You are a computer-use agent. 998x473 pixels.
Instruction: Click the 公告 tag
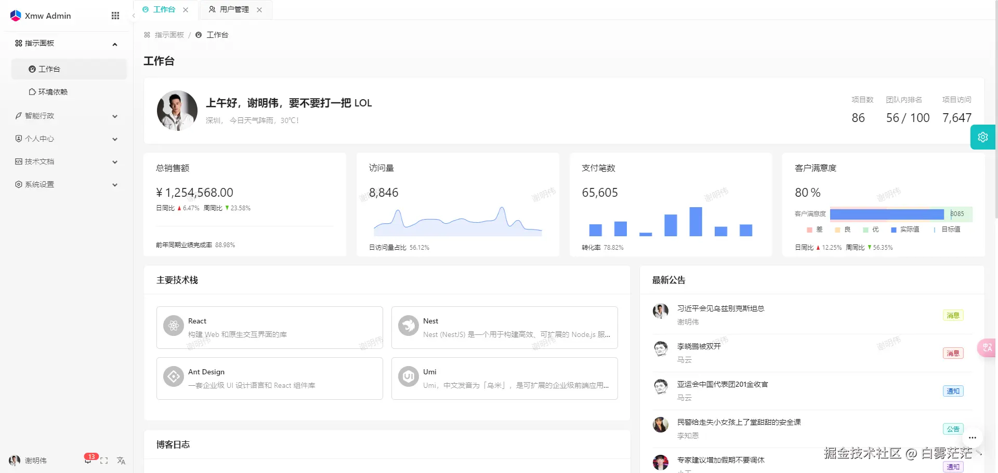[x=953, y=429]
